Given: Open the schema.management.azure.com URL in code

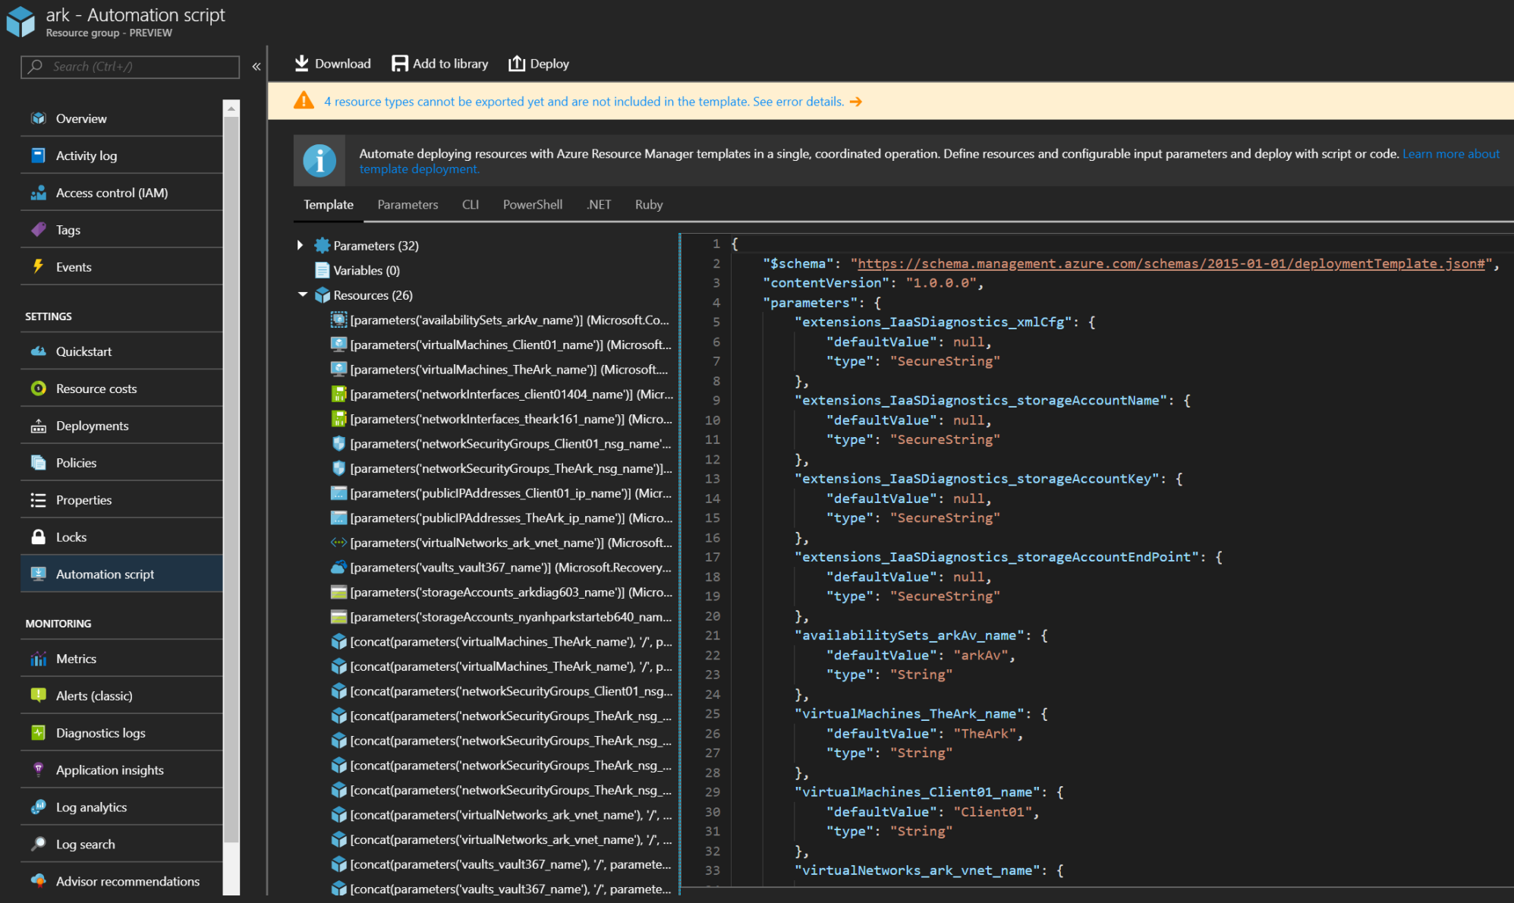Looking at the screenshot, I should click(x=1171, y=264).
